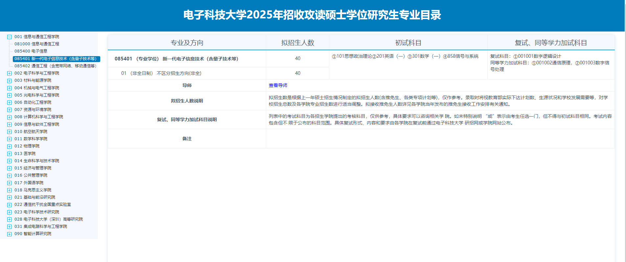
Task: Click the 01 (非全日制) 不区分招生方向 row
Action: (x=161, y=73)
